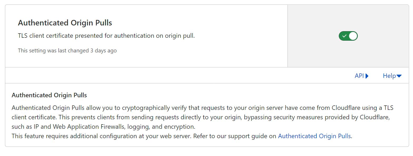This screenshot has width=413, height=156.
Task: Click the gray panel area below the toggle
Action: pos(348,55)
